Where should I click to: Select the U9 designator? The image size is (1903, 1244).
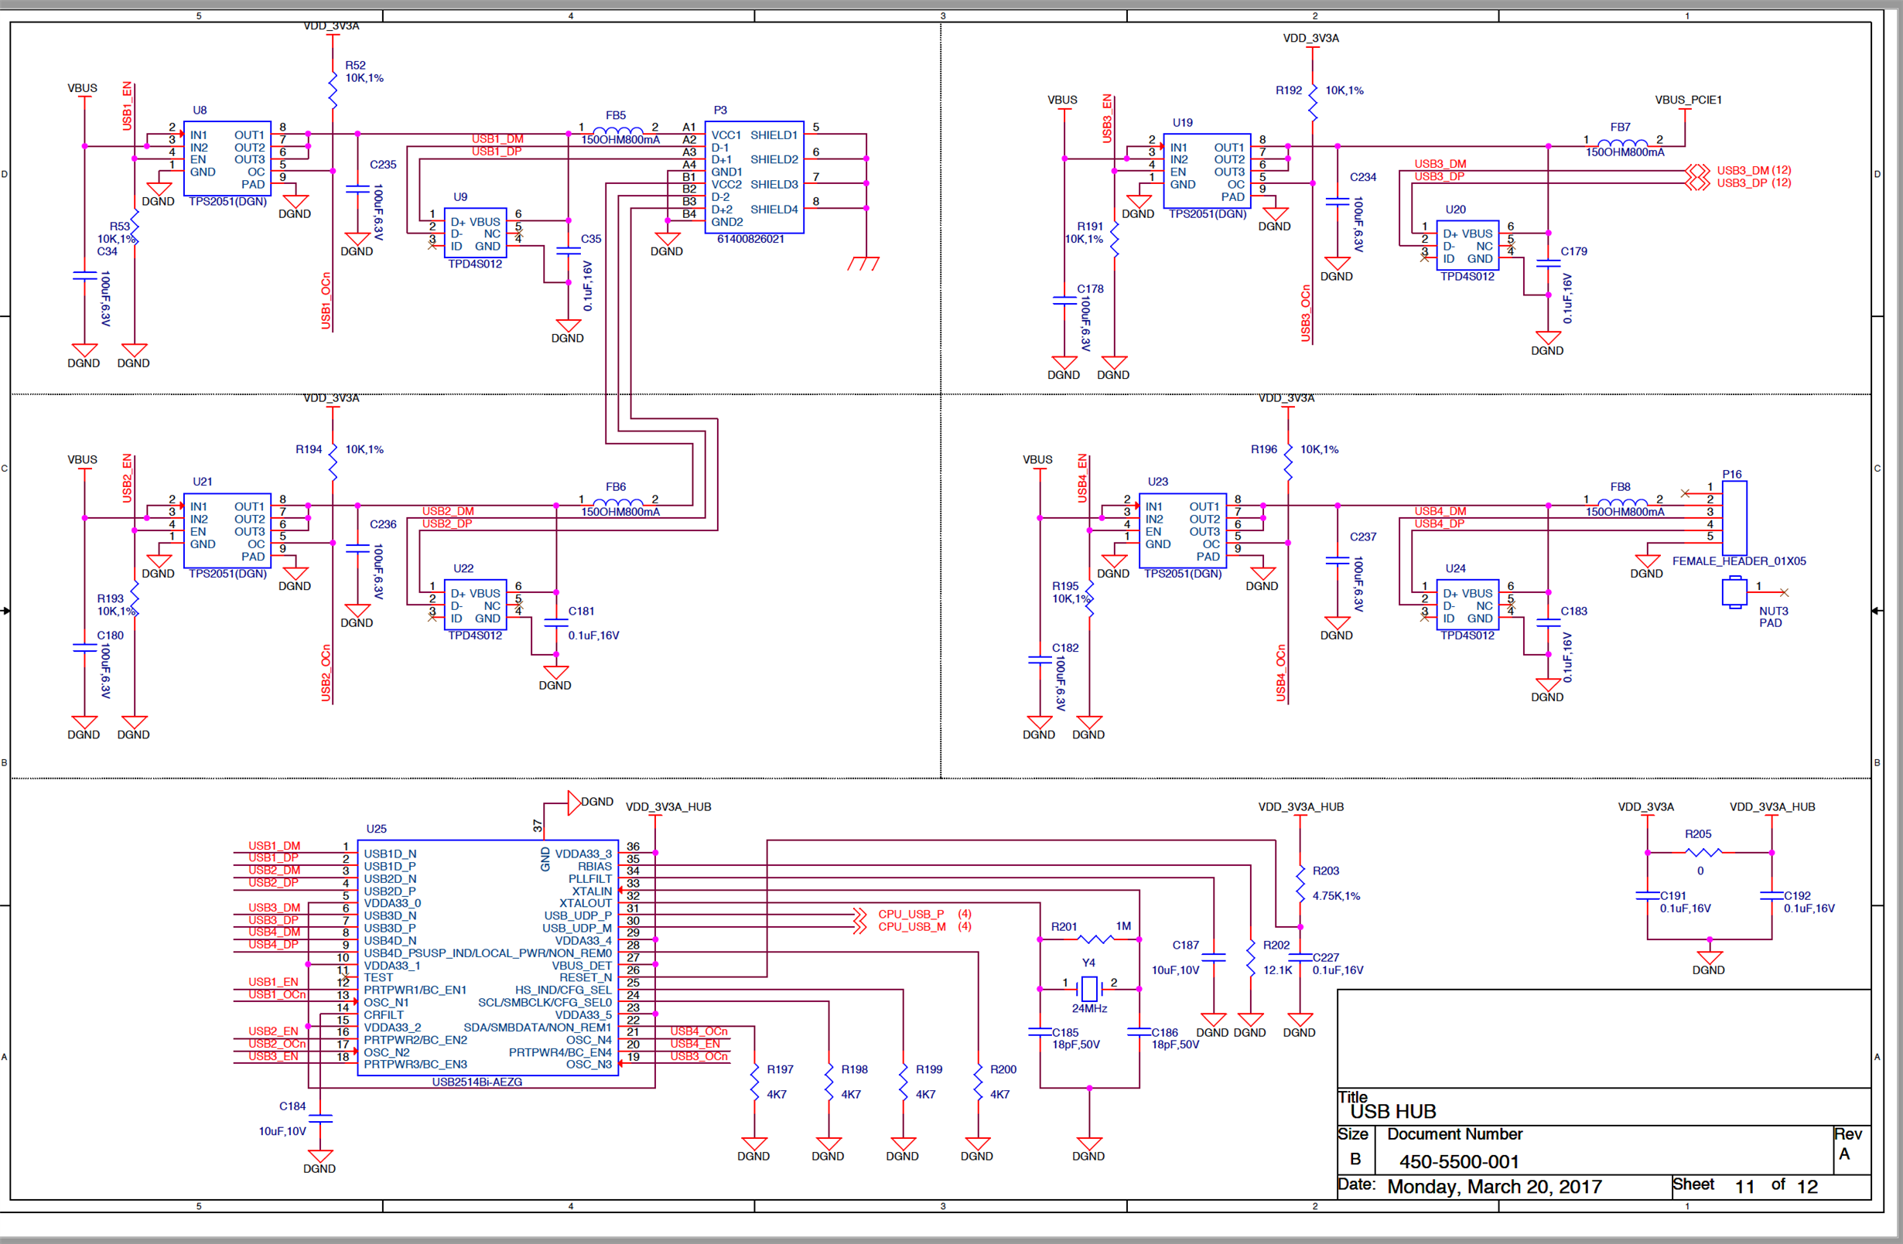(x=460, y=196)
